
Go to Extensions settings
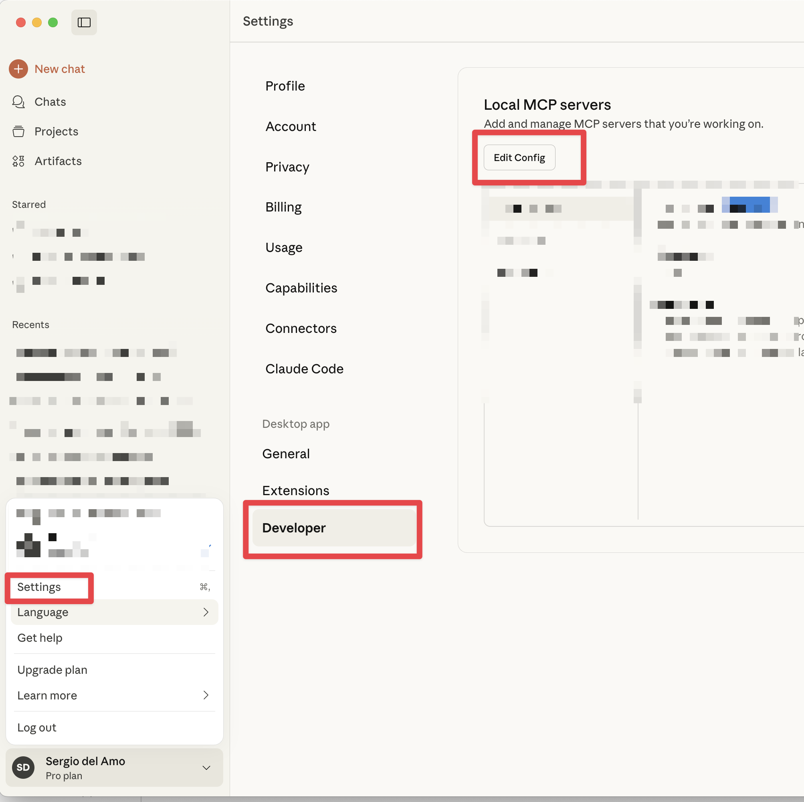pos(295,491)
